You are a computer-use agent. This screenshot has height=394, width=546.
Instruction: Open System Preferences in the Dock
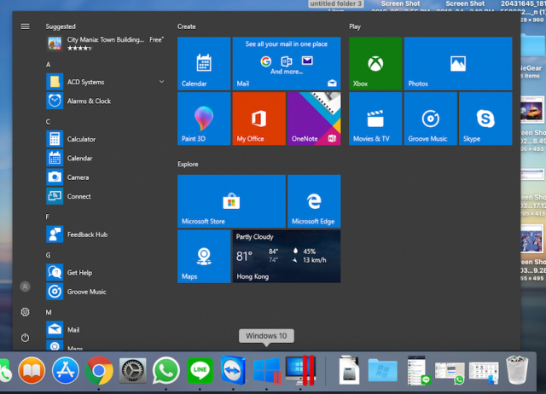tap(132, 371)
